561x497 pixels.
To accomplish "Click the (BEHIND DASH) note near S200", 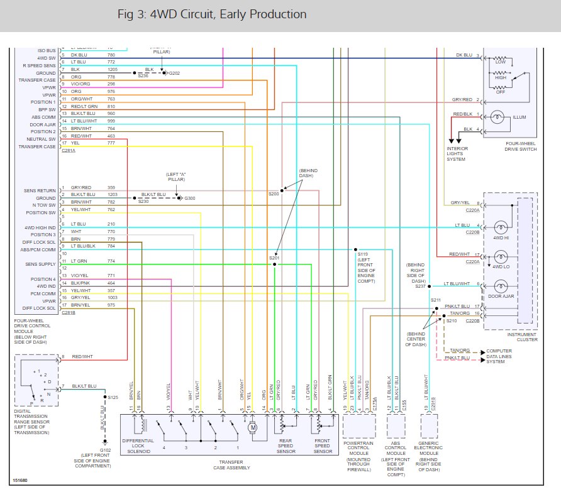I will point(308,173).
